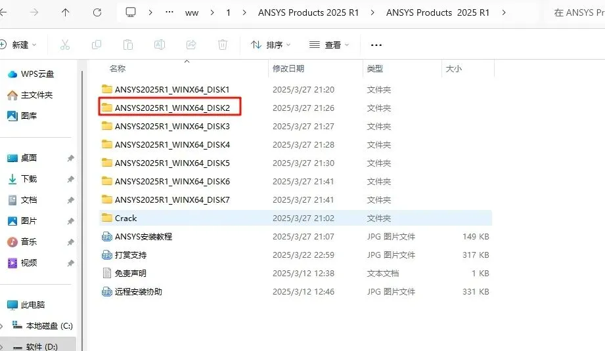Select WPS云盘 in the sidebar
Viewport: 605px width, 351px height.
(x=31, y=74)
